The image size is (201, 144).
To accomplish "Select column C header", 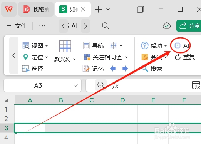I will coord(92,100).
